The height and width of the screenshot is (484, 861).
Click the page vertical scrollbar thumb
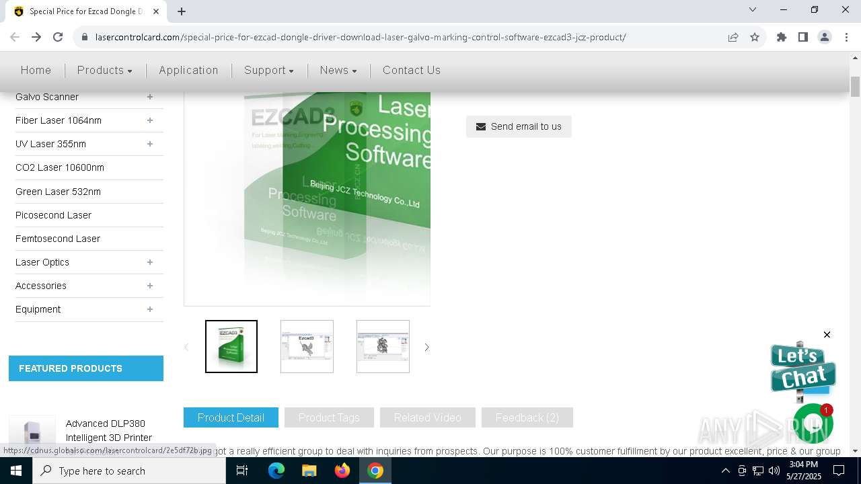(x=856, y=87)
